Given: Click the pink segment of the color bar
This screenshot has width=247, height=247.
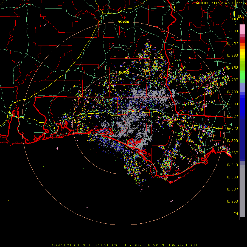Looking at the screenshot, I should (242, 29).
